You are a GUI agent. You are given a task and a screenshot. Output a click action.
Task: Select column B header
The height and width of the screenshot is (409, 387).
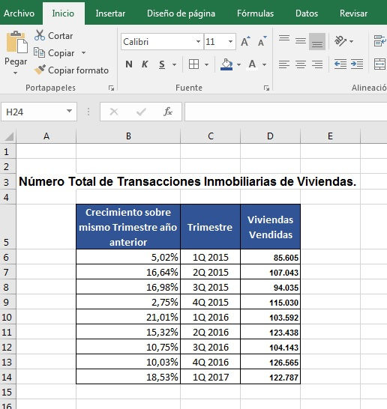[x=128, y=136]
